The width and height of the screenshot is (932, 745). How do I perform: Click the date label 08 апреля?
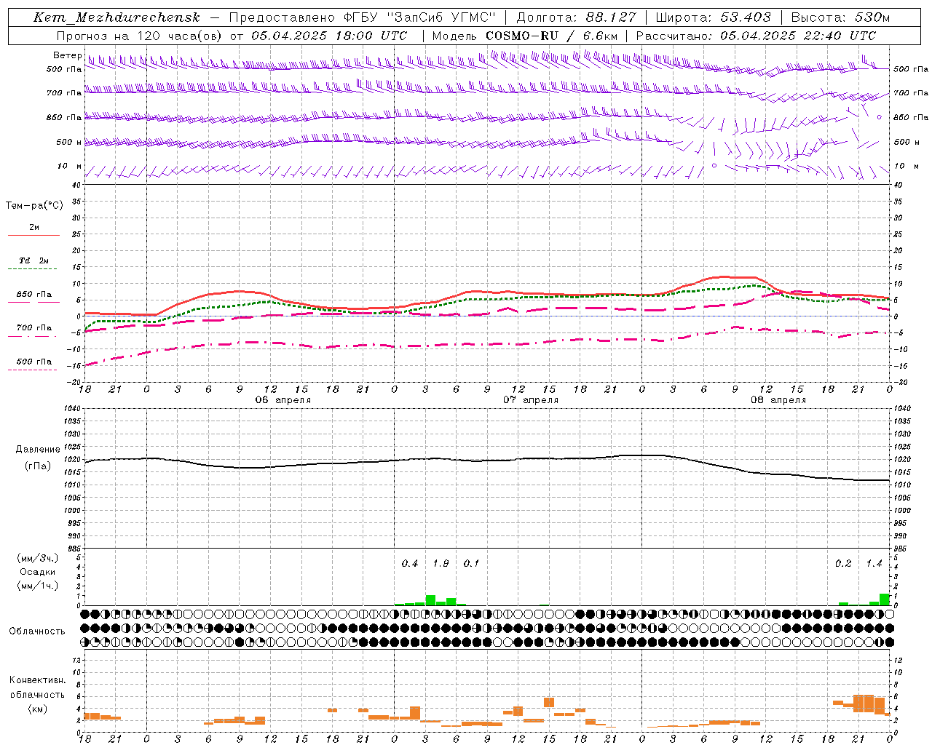778,400
